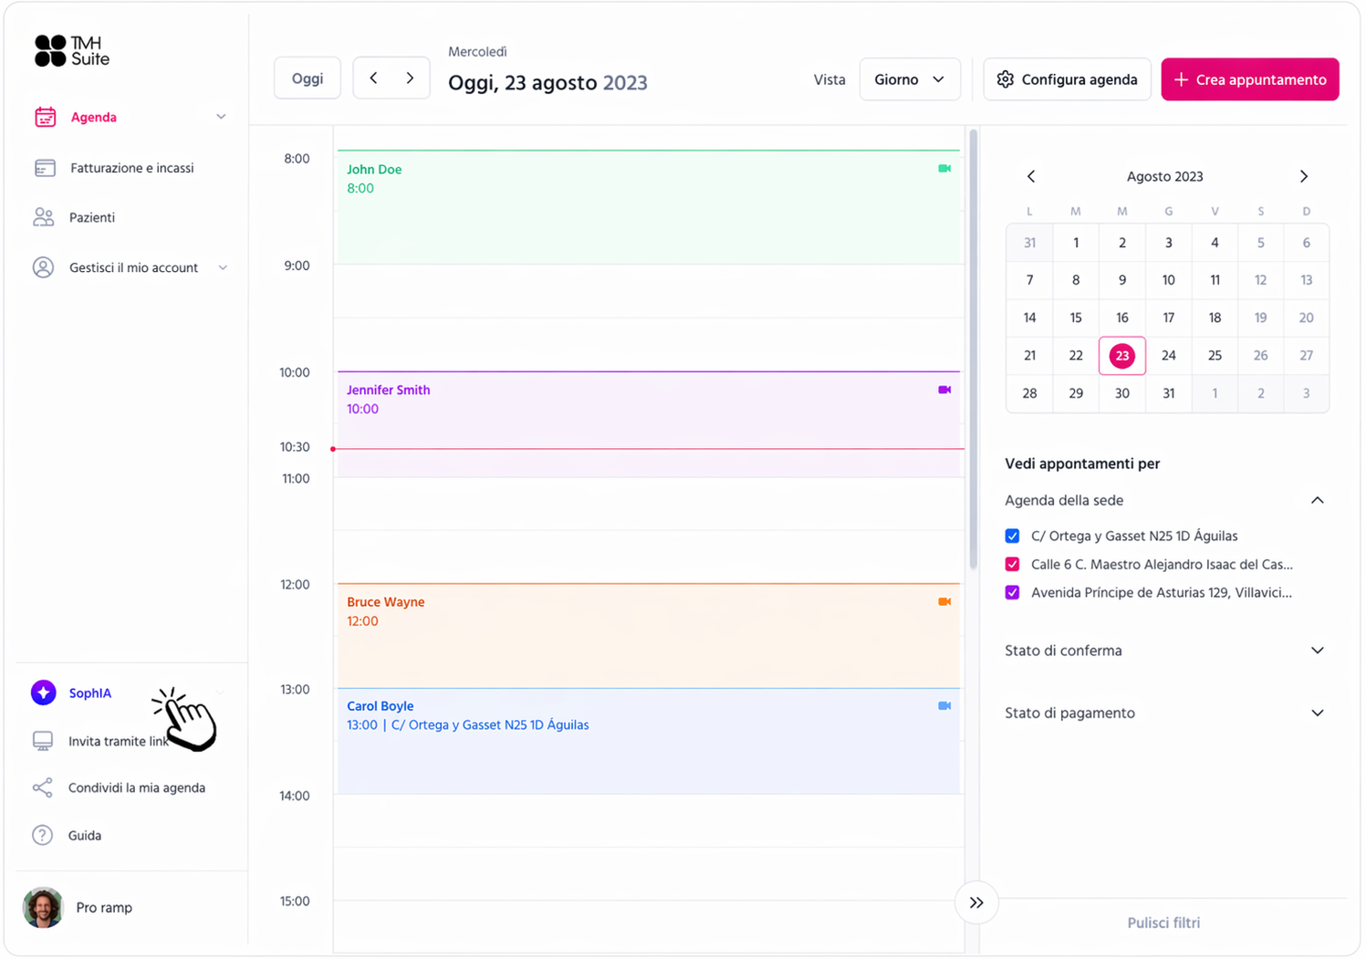Select August 24 in mini calendar
This screenshot has height=959, width=1366.
tap(1169, 356)
